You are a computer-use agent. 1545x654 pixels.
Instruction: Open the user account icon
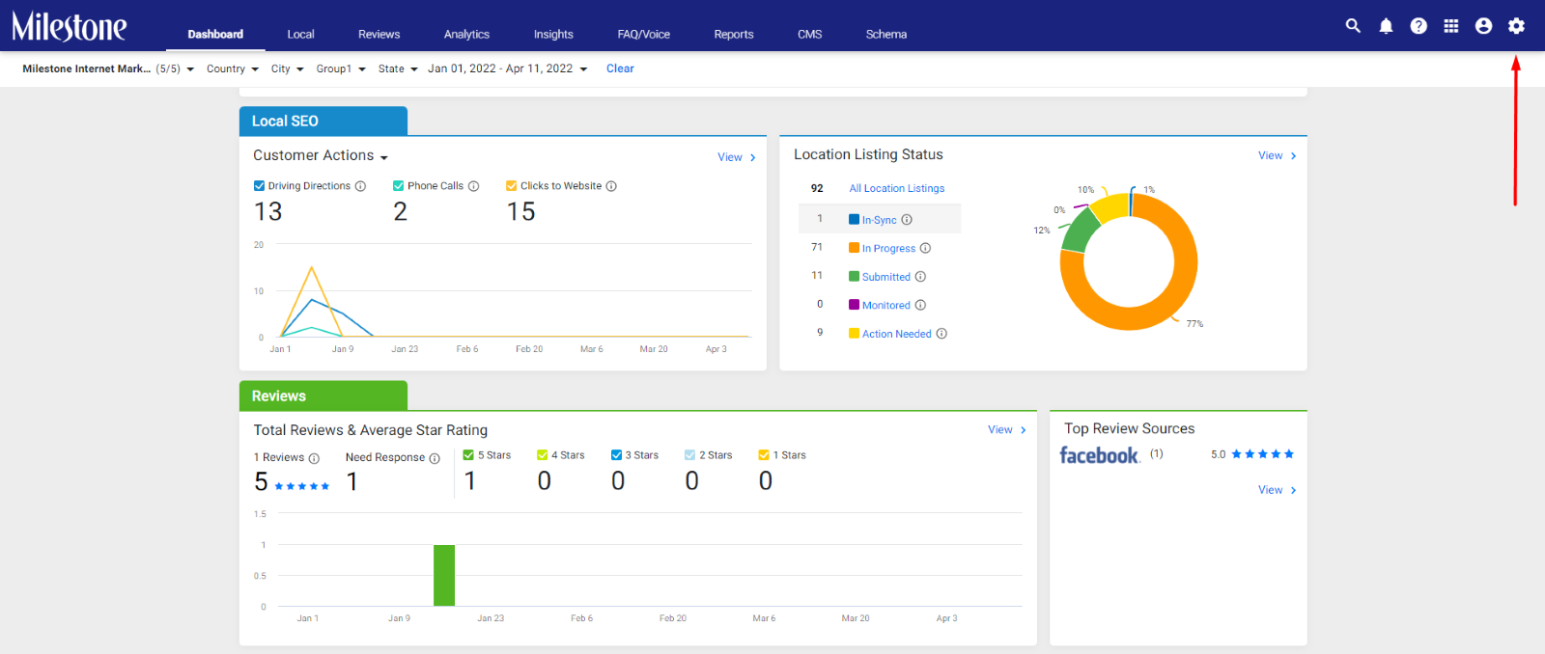(x=1484, y=26)
